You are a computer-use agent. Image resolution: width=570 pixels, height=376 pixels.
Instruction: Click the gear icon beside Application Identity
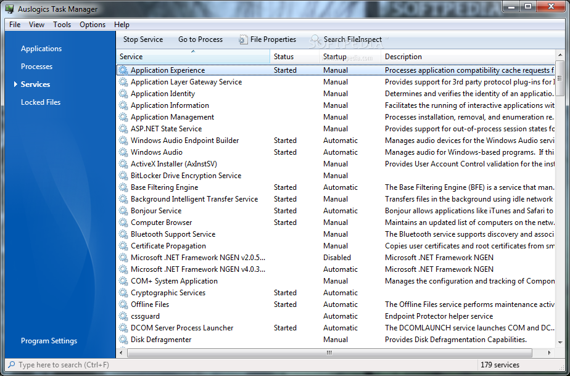coord(123,94)
